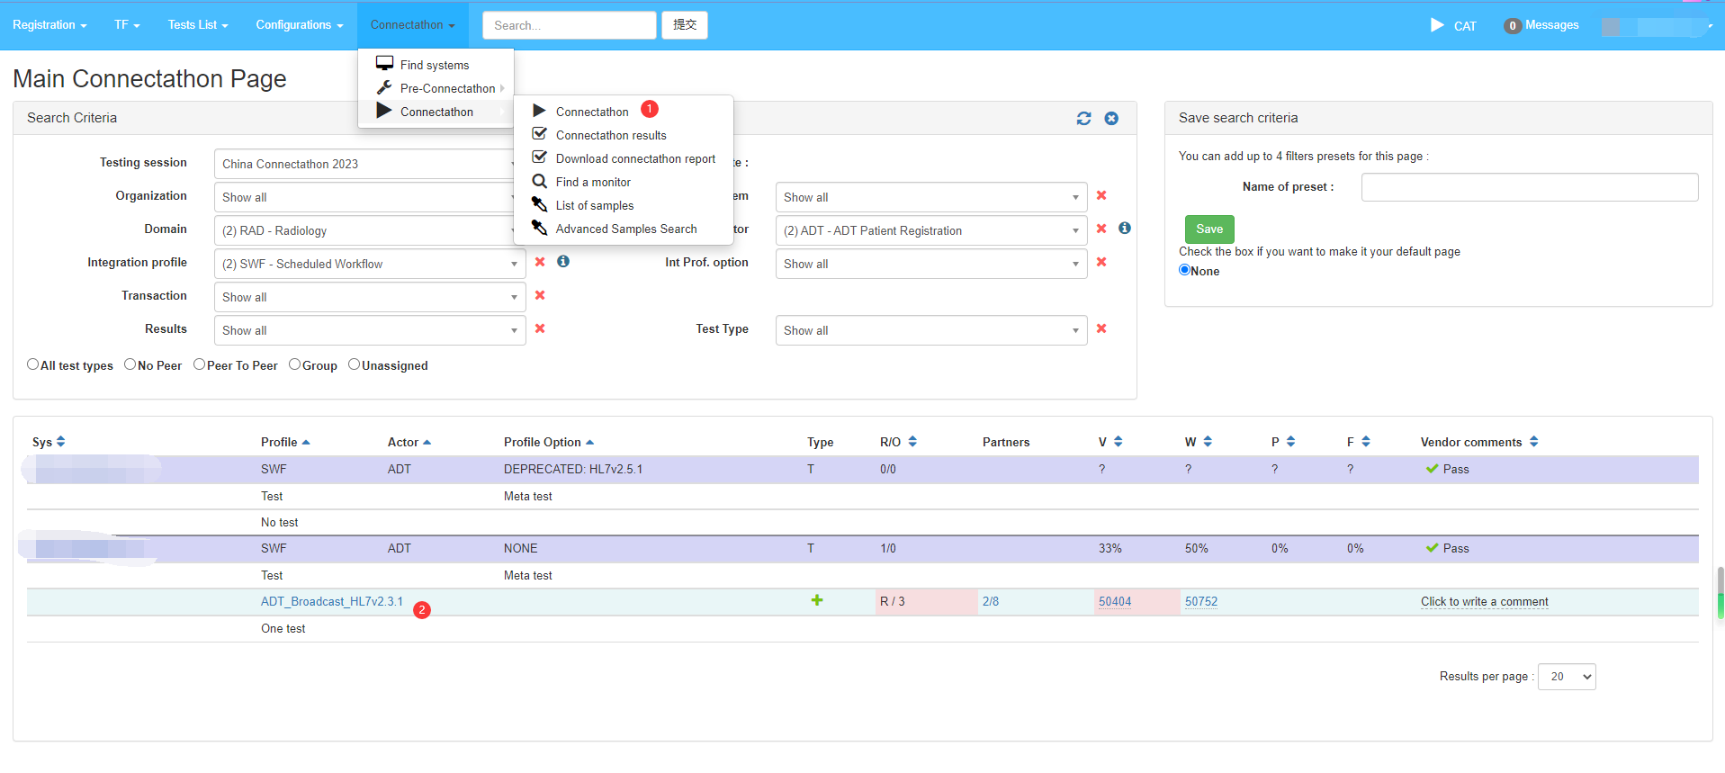
Task: Open Domain RAD Radiology dropdown
Action: click(x=369, y=230)
